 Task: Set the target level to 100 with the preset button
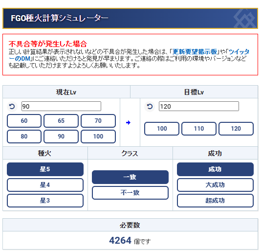[x=162, y=129]
